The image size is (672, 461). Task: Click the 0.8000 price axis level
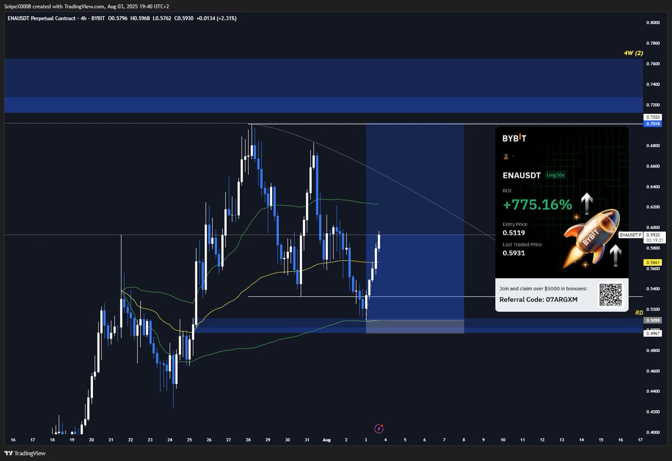[652, 22]
